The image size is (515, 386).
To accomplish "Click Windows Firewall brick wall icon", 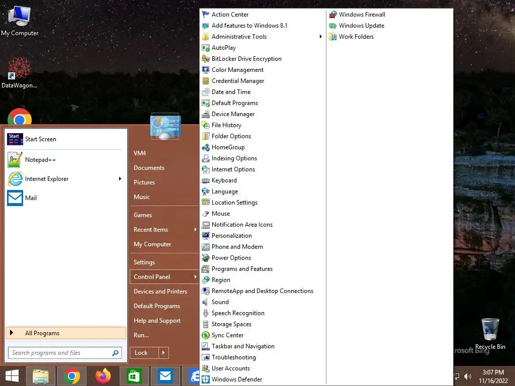I will 333,15.
